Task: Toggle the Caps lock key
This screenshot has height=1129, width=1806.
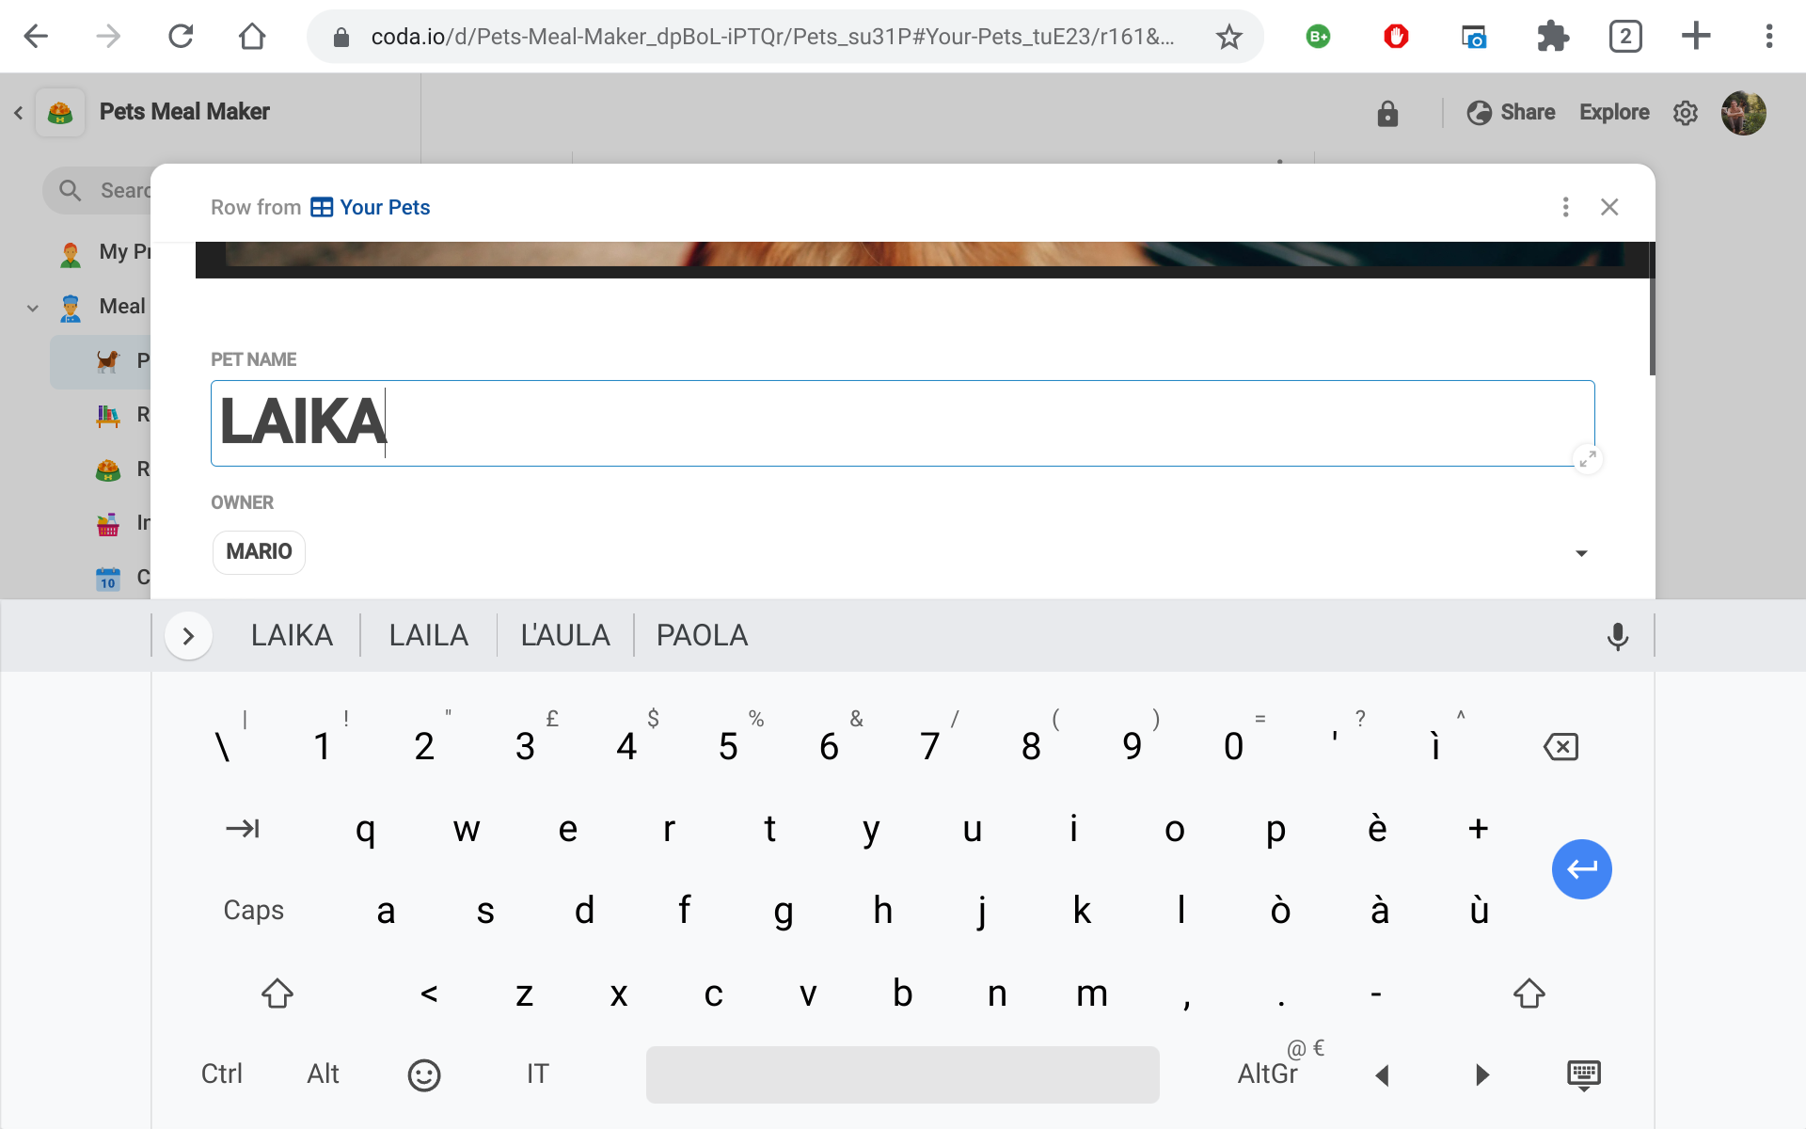Action: tap(253, 911)
